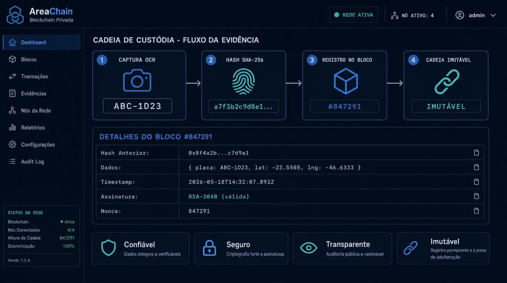Click the network node icon beside NÓ ATIVO
The width and height of the screenshot is (507, 283).
pyautogui.click(x=394, y=16)
